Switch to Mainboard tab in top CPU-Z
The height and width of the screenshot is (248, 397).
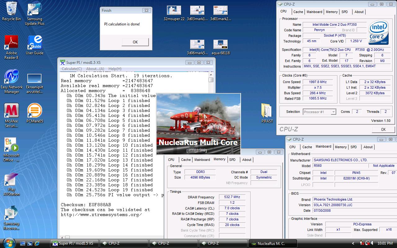(314, 12)
